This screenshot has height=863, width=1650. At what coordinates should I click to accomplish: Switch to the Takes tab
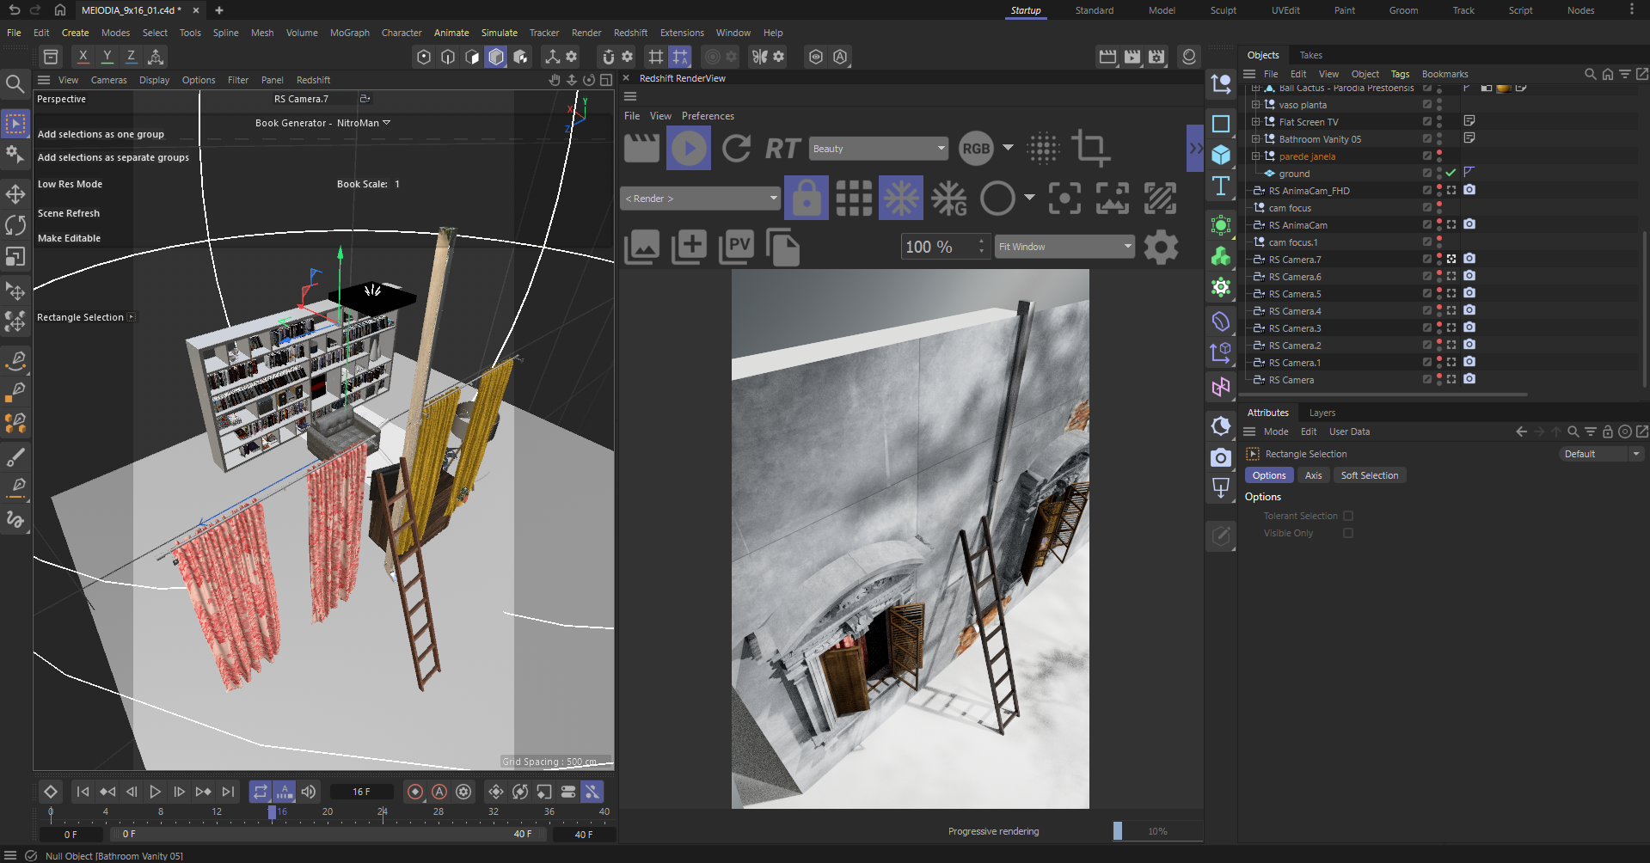1310,55
